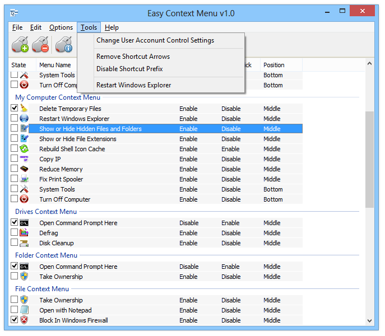The image size is (385, 336).
Task: Click the remove context menu mouse icon
Action: click(x=40, y=44)
